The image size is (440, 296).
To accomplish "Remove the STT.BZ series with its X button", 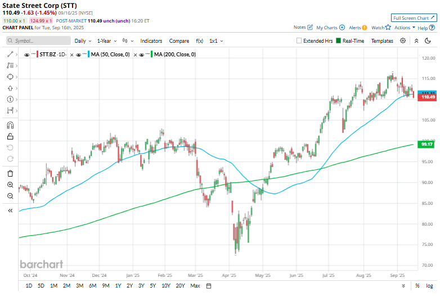I will pos(72,55).
